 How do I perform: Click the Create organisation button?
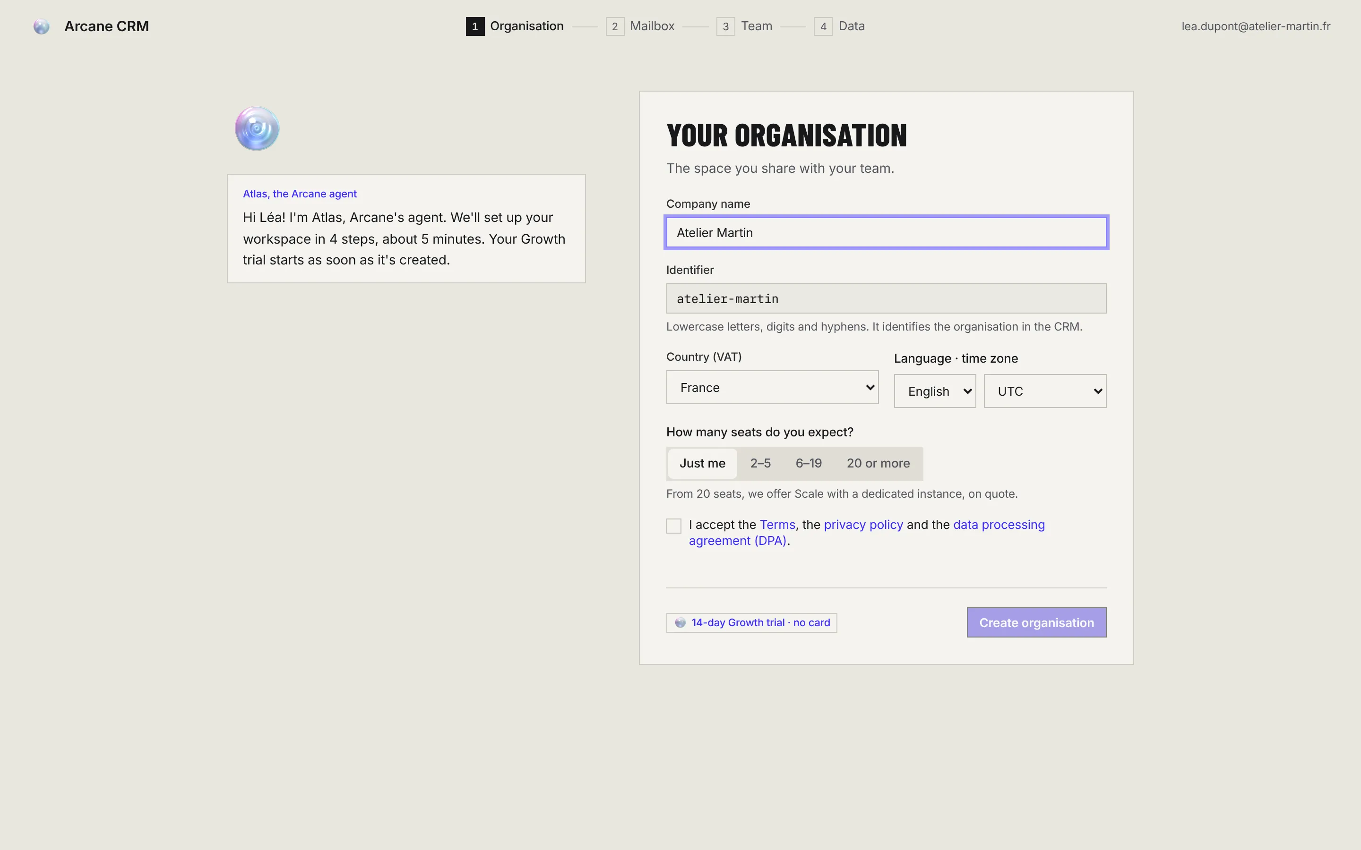tap(1036, 622)
